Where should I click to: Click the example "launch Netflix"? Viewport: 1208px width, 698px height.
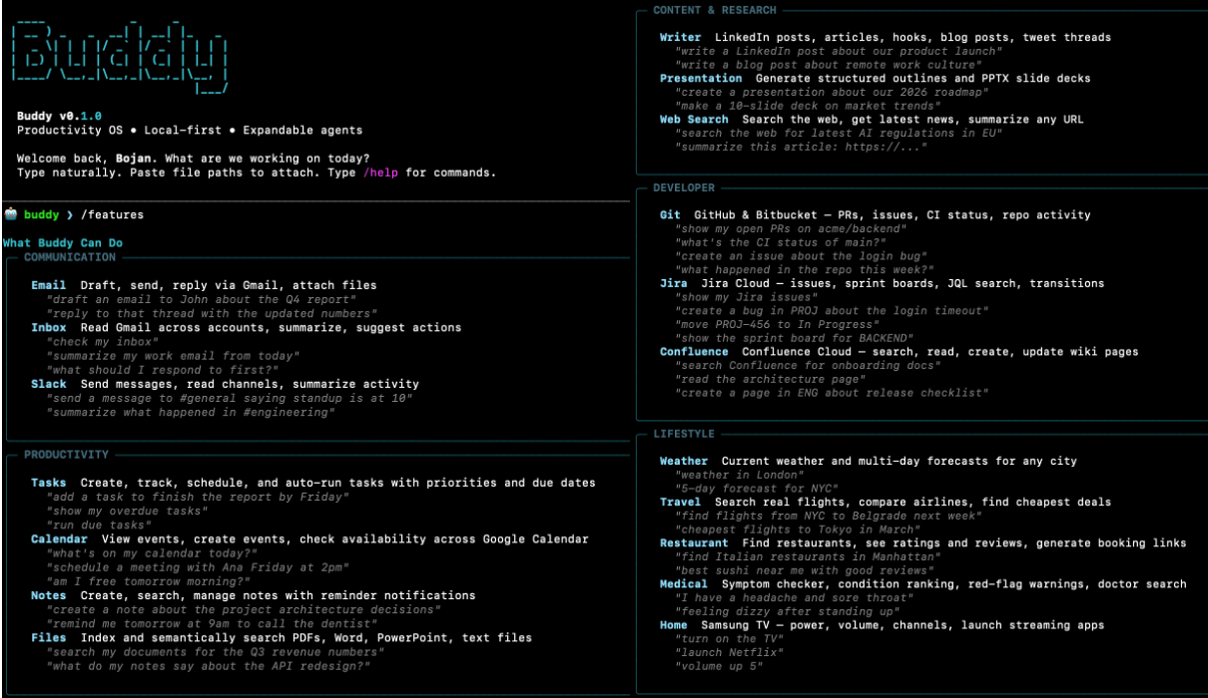pos(729,652)
